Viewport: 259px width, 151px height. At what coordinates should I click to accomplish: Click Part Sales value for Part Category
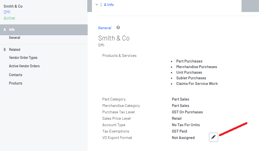point(181,99)
